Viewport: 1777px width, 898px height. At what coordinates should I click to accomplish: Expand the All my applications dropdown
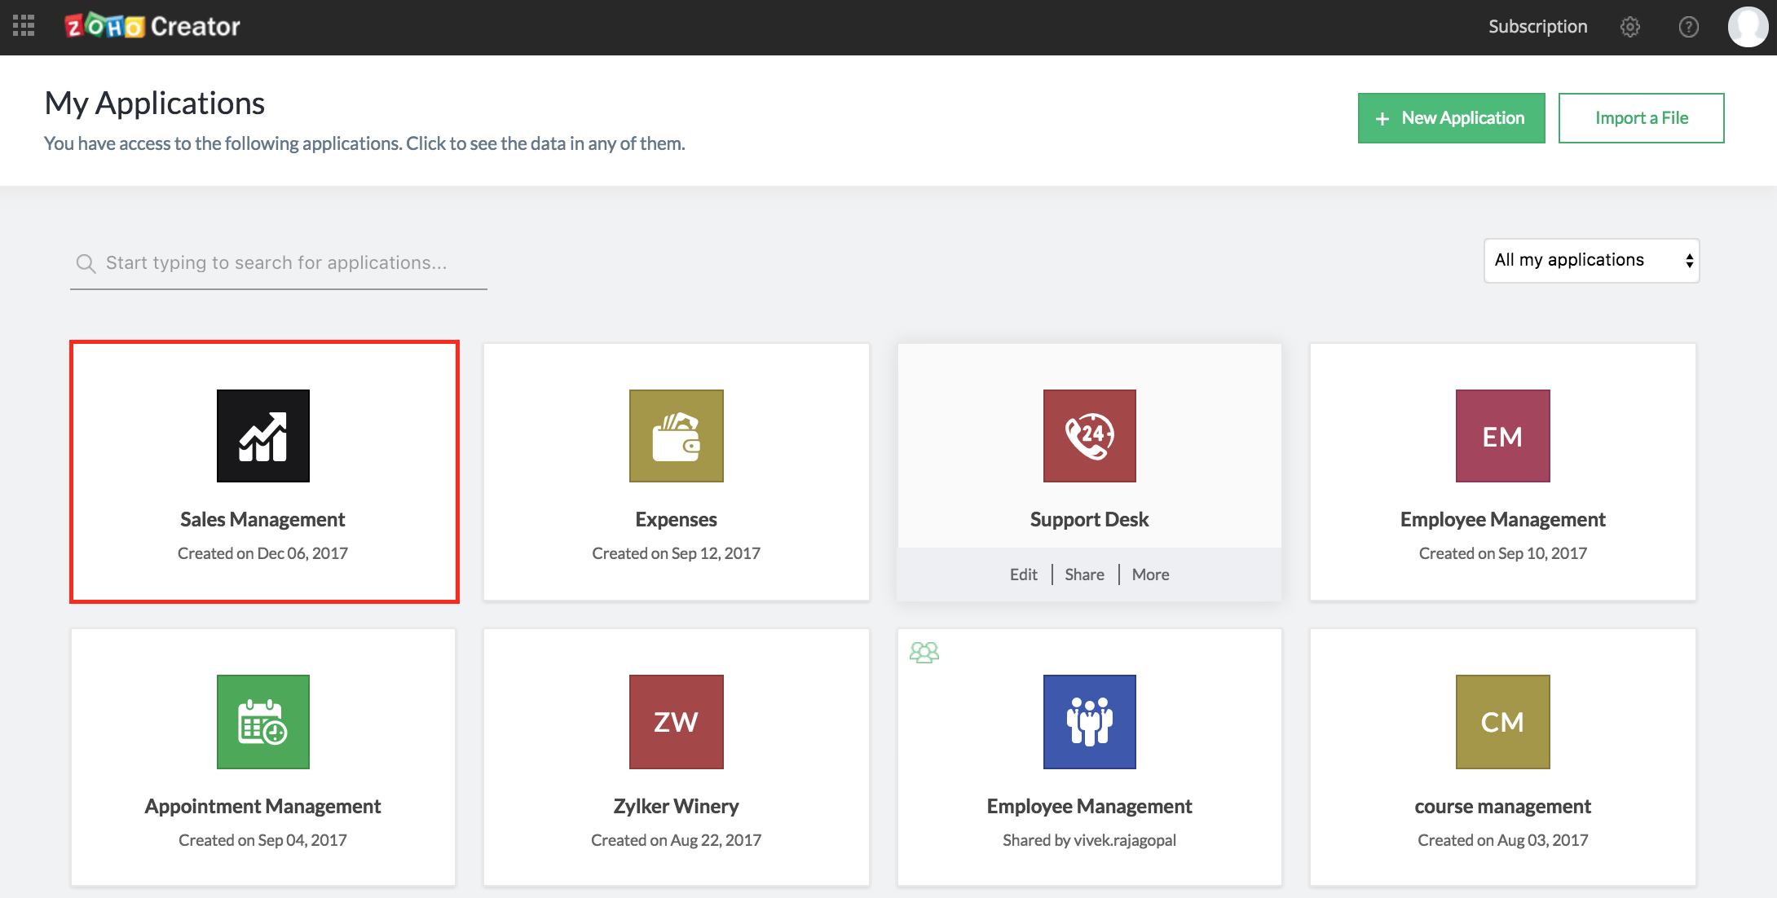[1591, 261]
